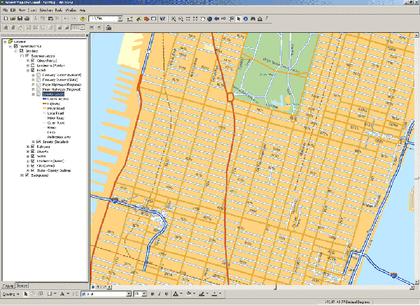Screen dimensions: 420x306
Task: Toggle the Streets (Local) layer checkbox
Action: pyautogui.click(x=38, y=94)
